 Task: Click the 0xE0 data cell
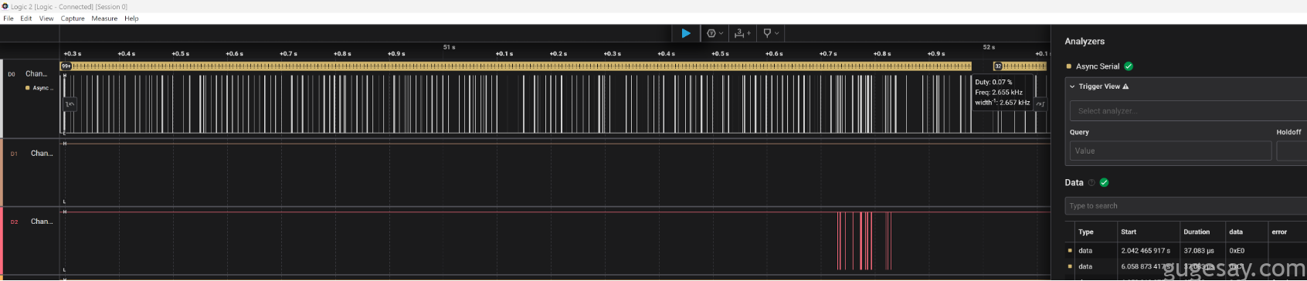tap(1237, 251)
